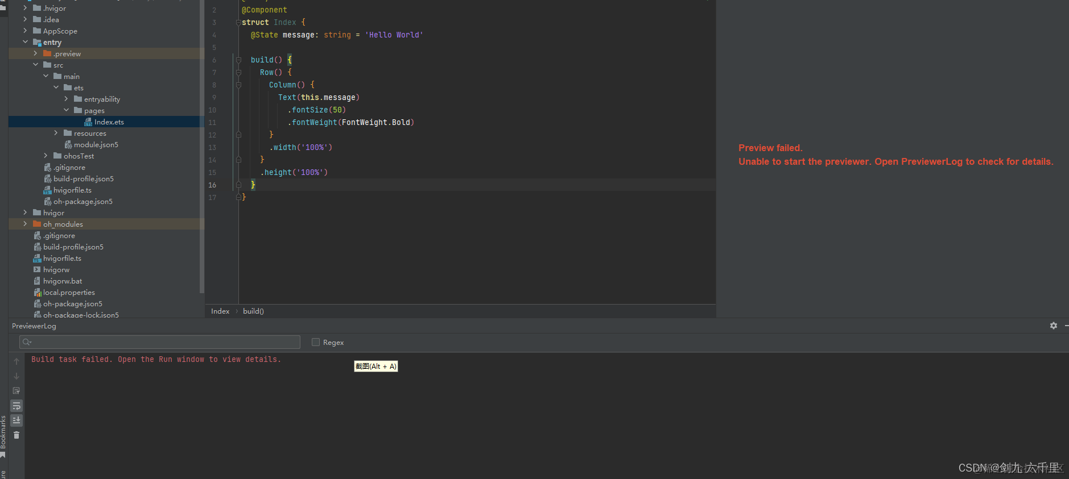Click Index breadcrumb in editor
The width and height of the screenshot is (1069, 479).
coord(220,311)
